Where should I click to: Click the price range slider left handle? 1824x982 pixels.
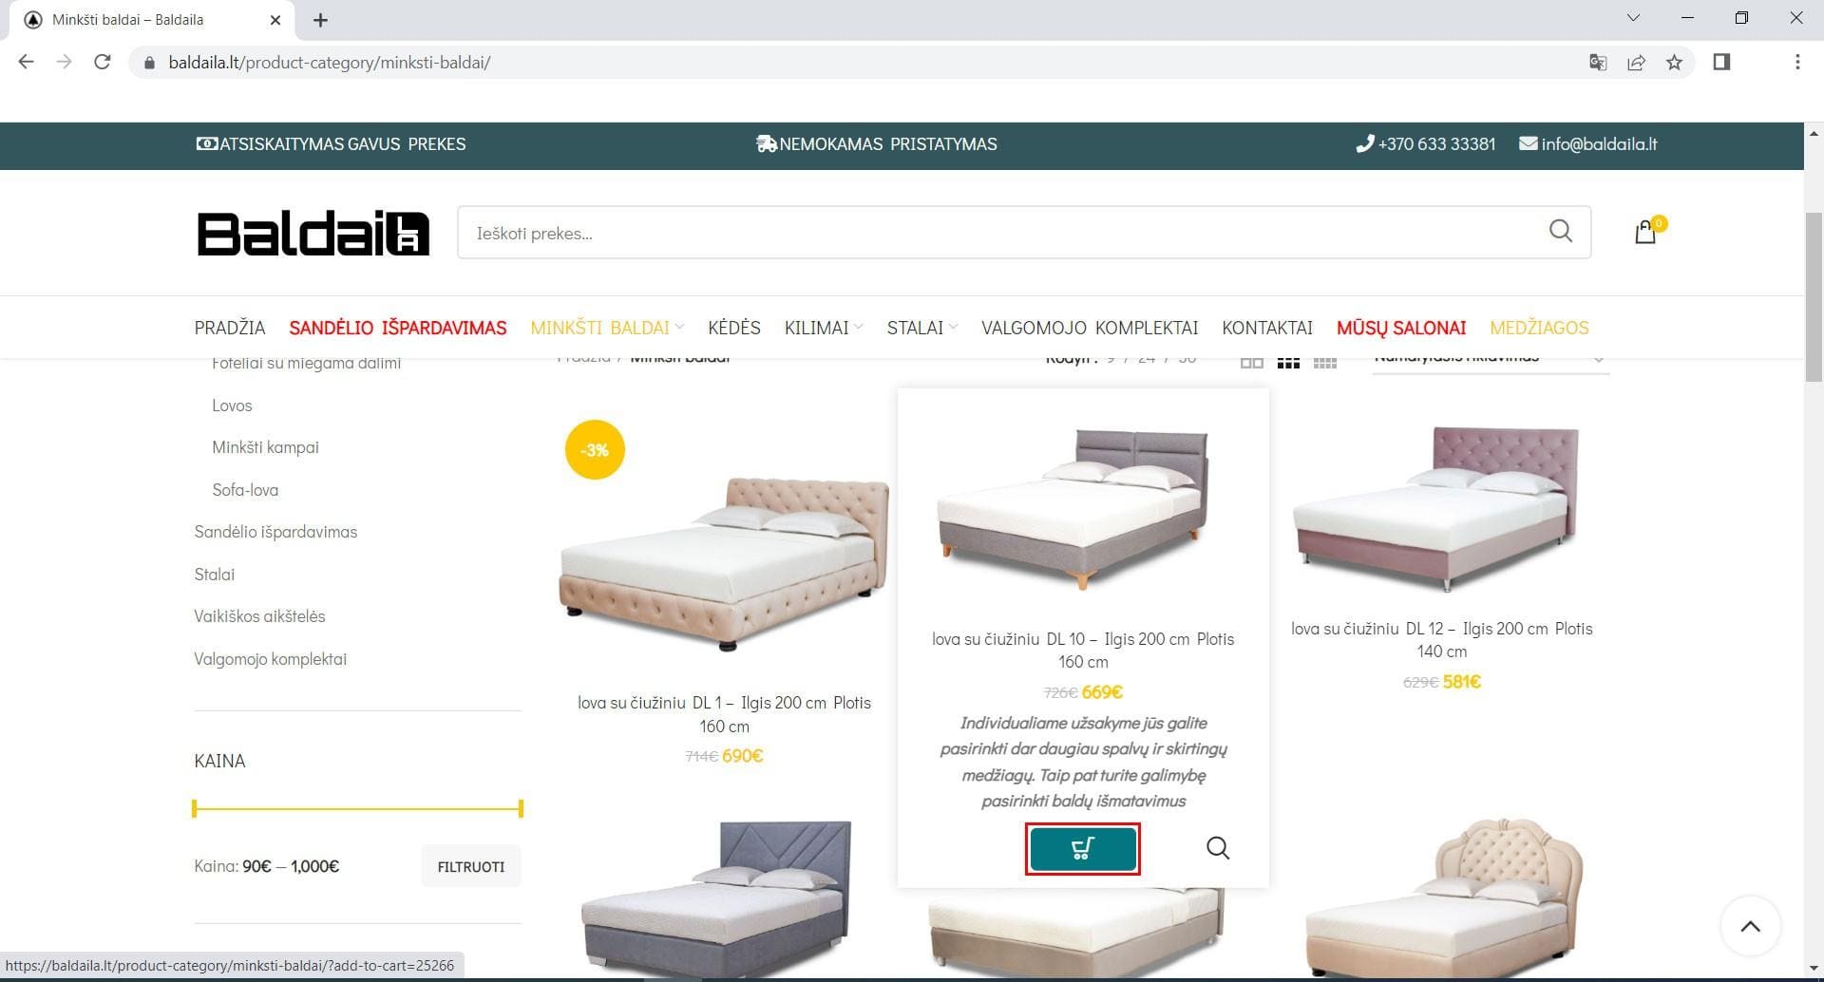coord(195,808)
